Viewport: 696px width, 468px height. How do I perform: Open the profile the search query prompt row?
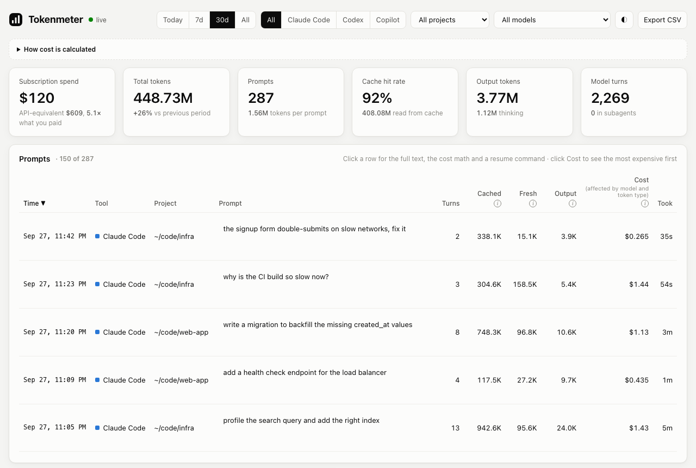tap(348, 428)
